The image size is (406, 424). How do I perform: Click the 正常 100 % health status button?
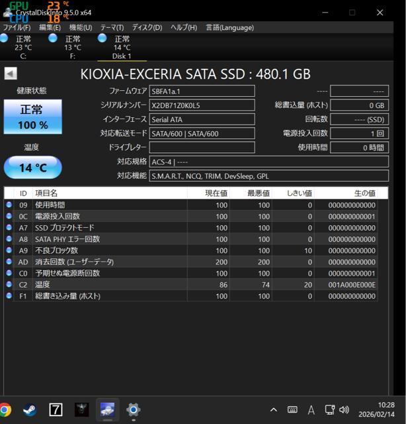(32, 117)
